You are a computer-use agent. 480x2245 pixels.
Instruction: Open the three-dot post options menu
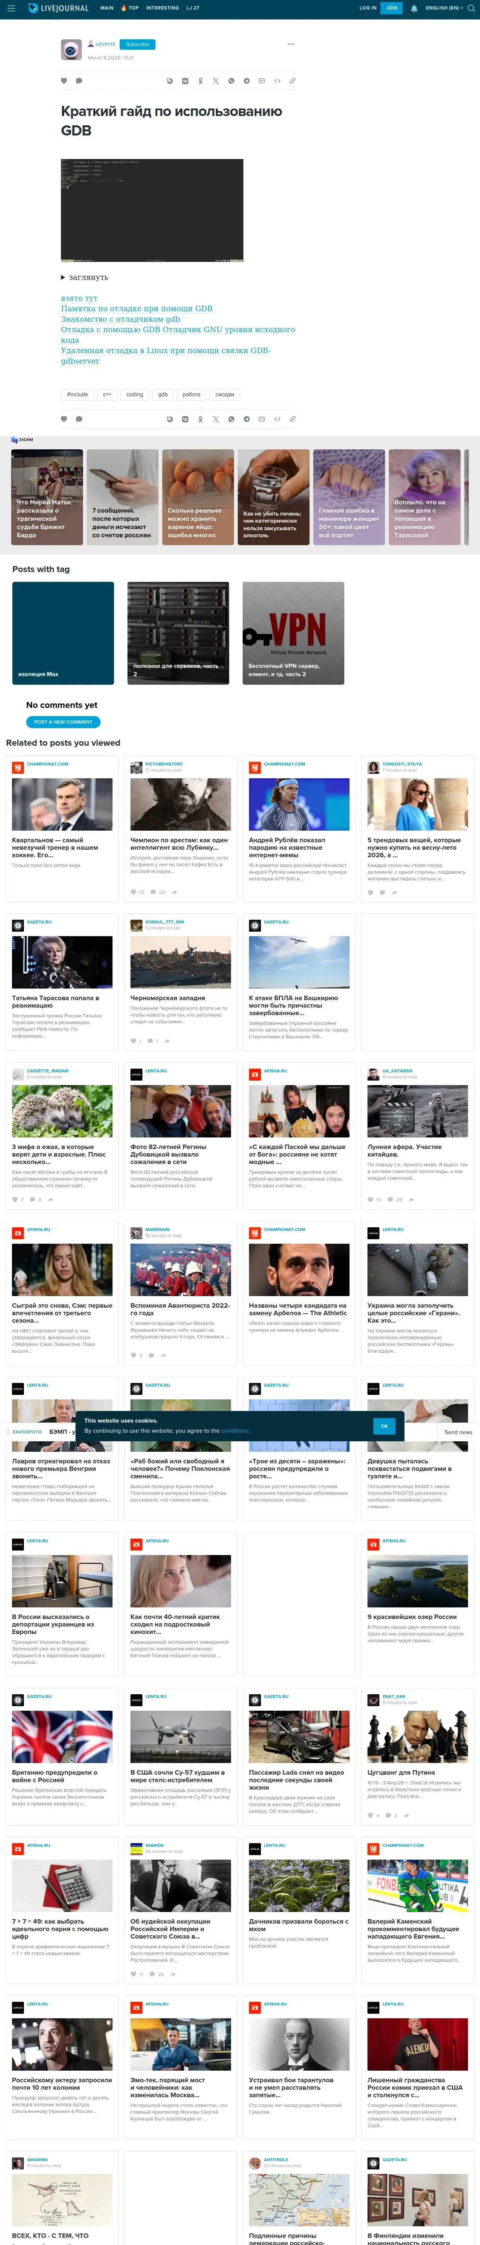coord(291,45)
